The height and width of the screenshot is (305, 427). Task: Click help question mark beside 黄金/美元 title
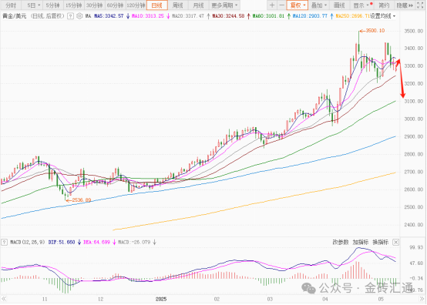(70, 16)
